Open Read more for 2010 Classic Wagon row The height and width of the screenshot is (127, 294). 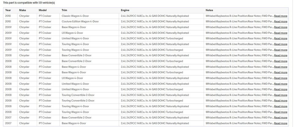pyautogui.click(x=281, y=16)
